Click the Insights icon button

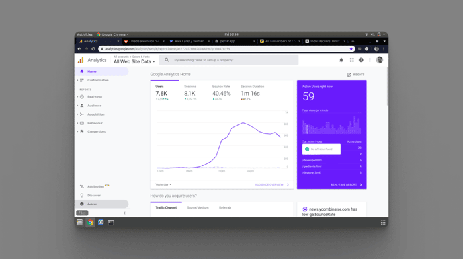356,75
